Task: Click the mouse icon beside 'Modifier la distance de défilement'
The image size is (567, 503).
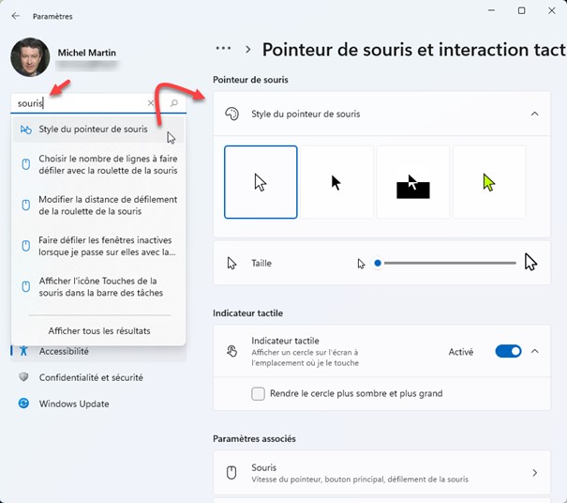Action: [x=26, y=206]
